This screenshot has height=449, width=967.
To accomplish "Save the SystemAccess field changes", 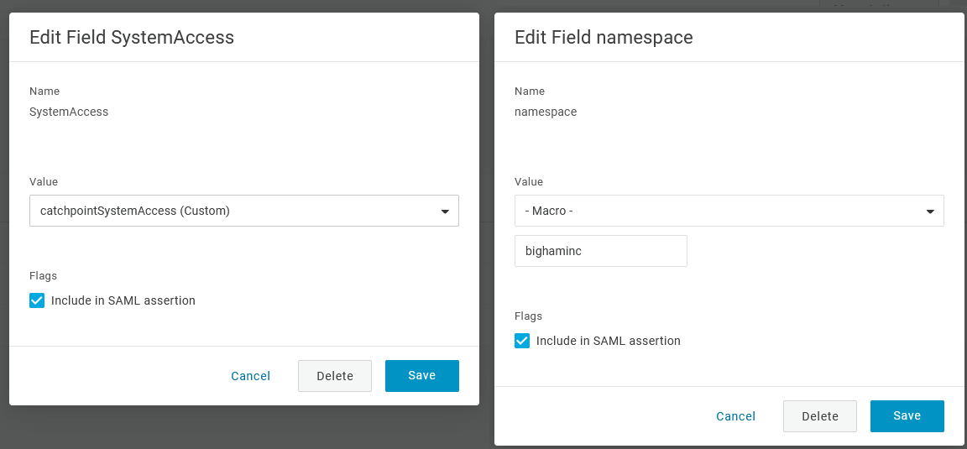I will (x=422, y=376).
